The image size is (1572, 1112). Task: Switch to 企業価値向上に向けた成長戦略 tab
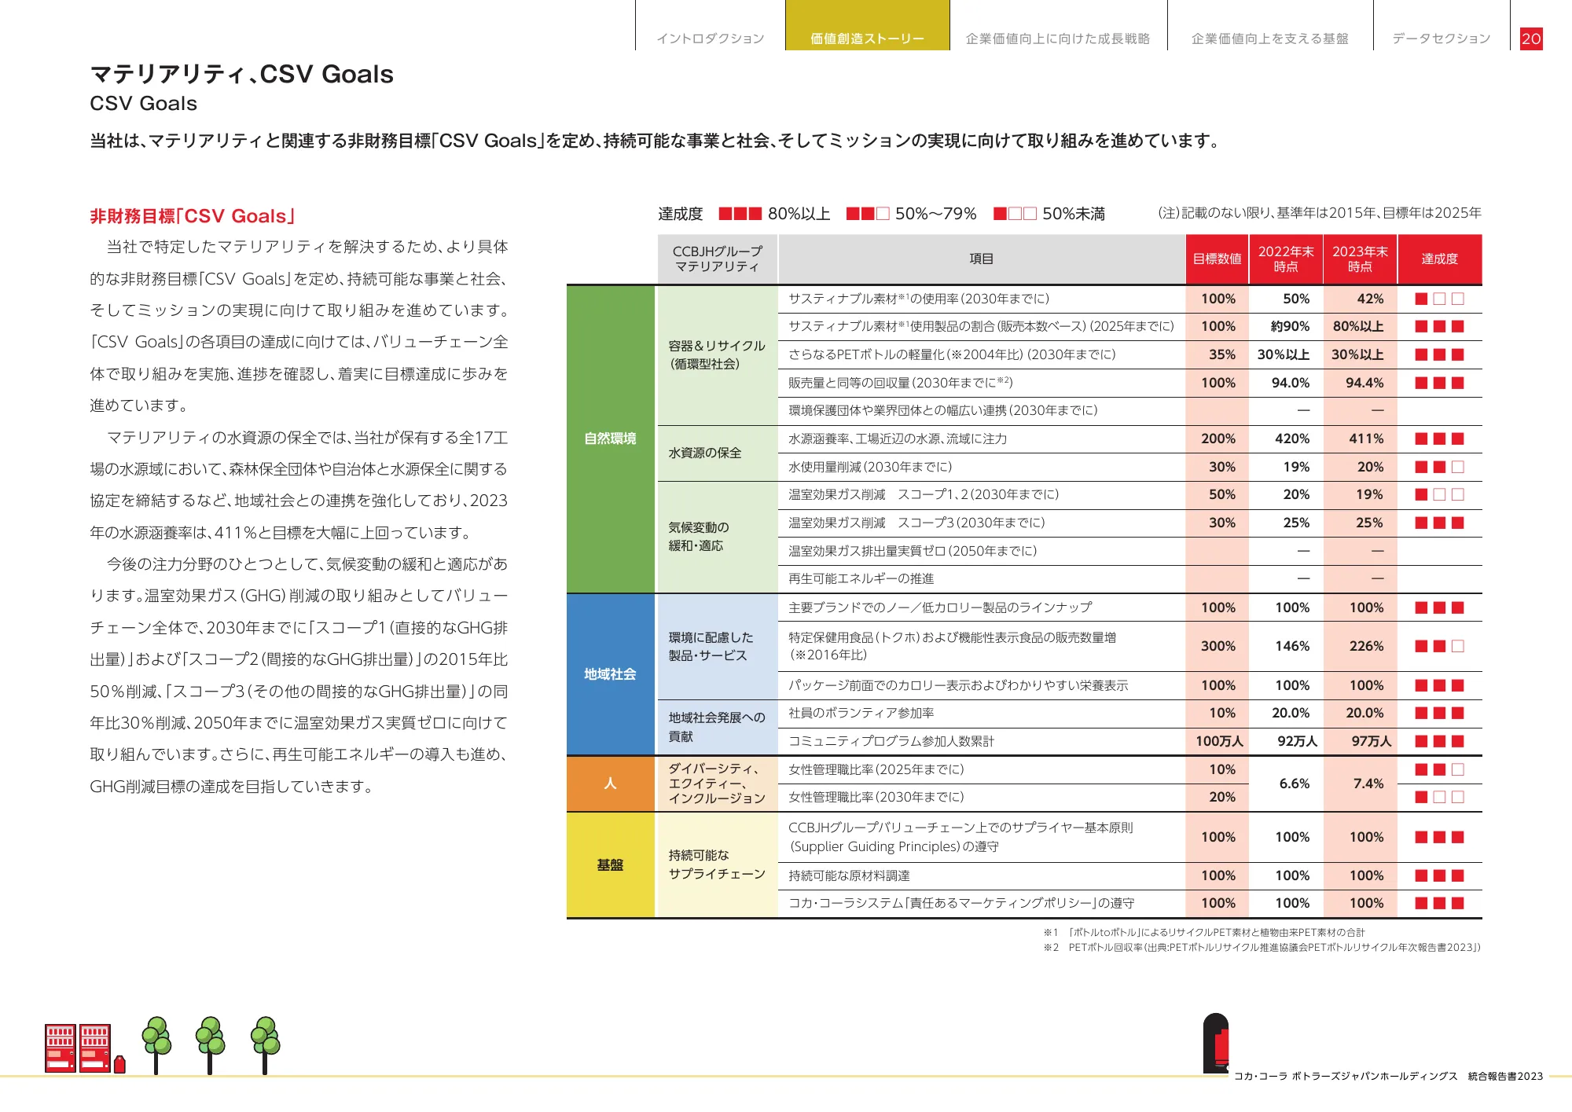(x=1057, y=39)
